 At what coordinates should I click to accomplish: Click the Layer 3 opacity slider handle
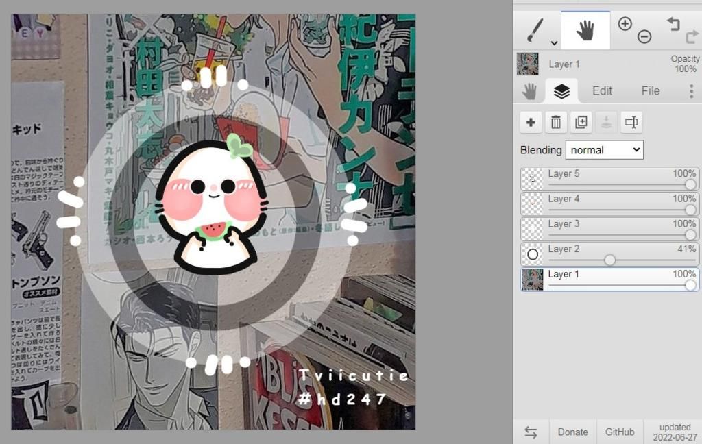(690, 234)
